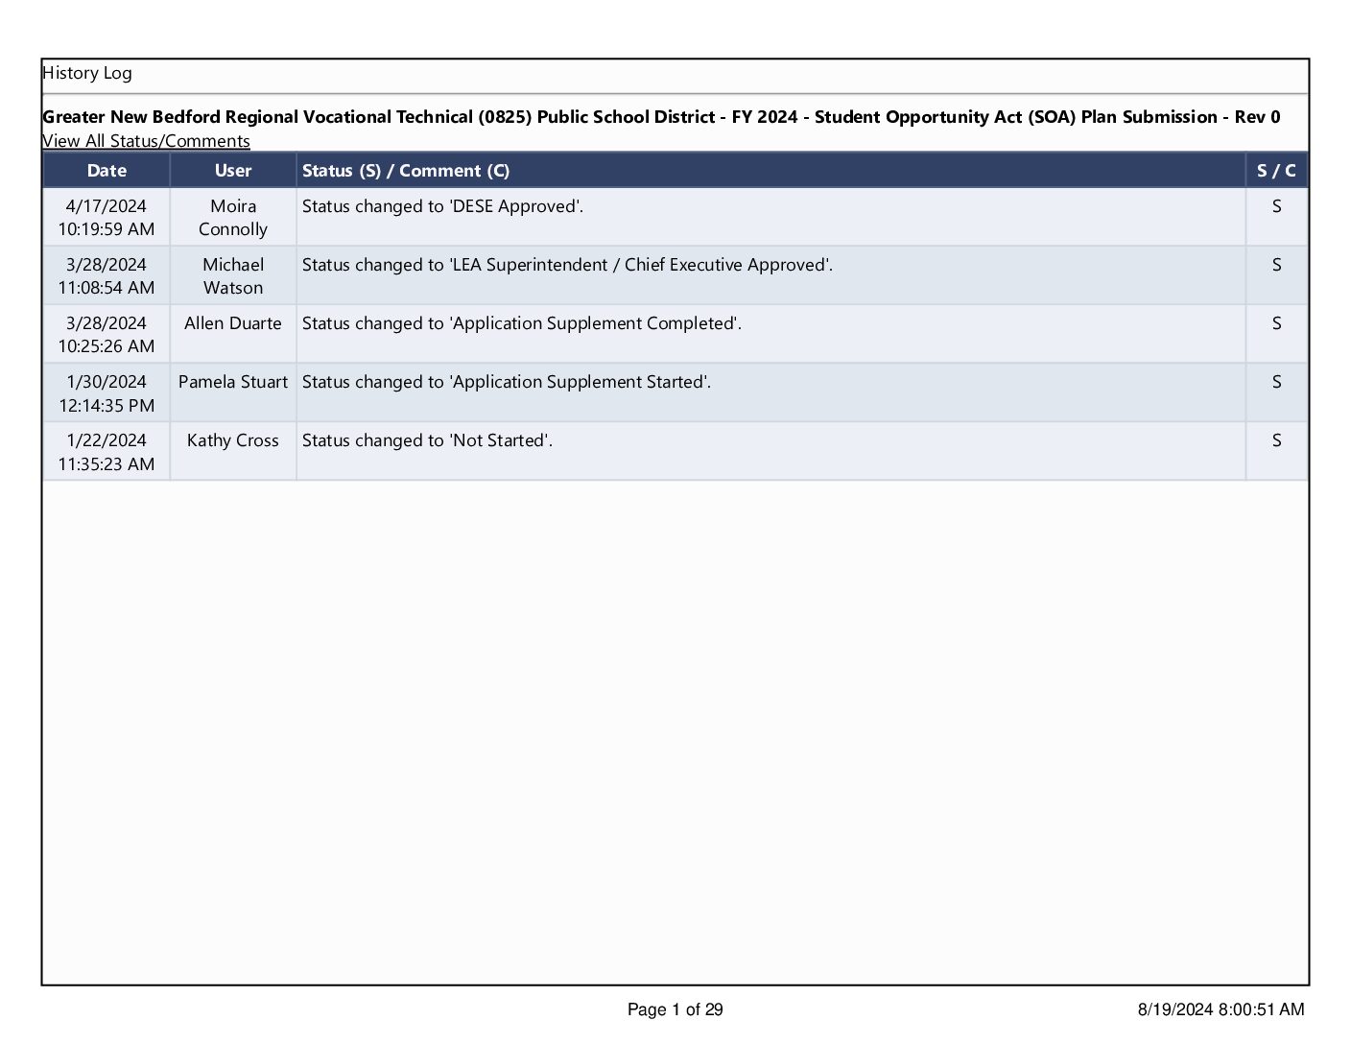Viewport: 1351px width, 1044px height.
Task: Click the Status (S) / Comment (C) header
Action: (406, 171)
